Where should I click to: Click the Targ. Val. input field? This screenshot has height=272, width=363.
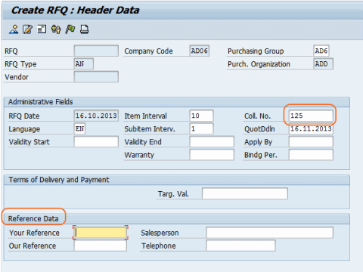[245, 193]
